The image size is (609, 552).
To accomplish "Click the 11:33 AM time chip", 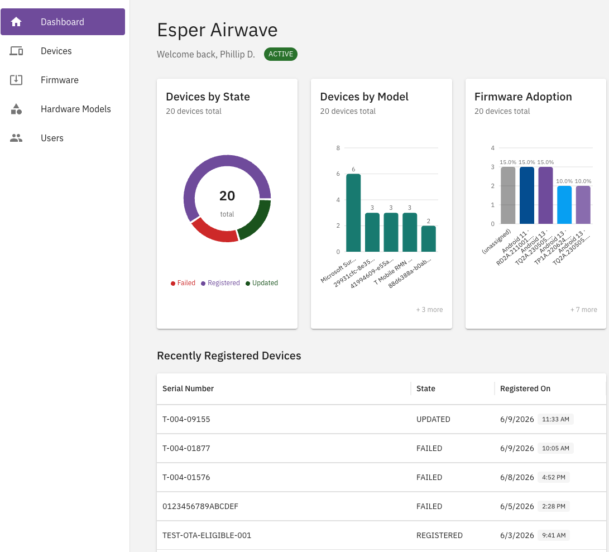I will pyautogui.click(x=555, y=419).
